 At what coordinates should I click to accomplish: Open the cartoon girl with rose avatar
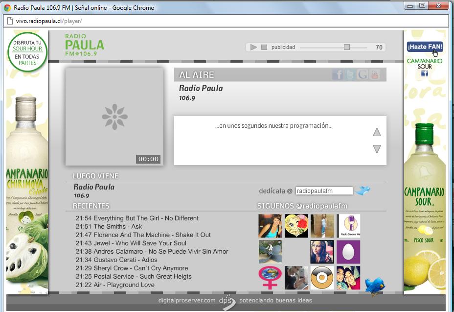point(296,226)
